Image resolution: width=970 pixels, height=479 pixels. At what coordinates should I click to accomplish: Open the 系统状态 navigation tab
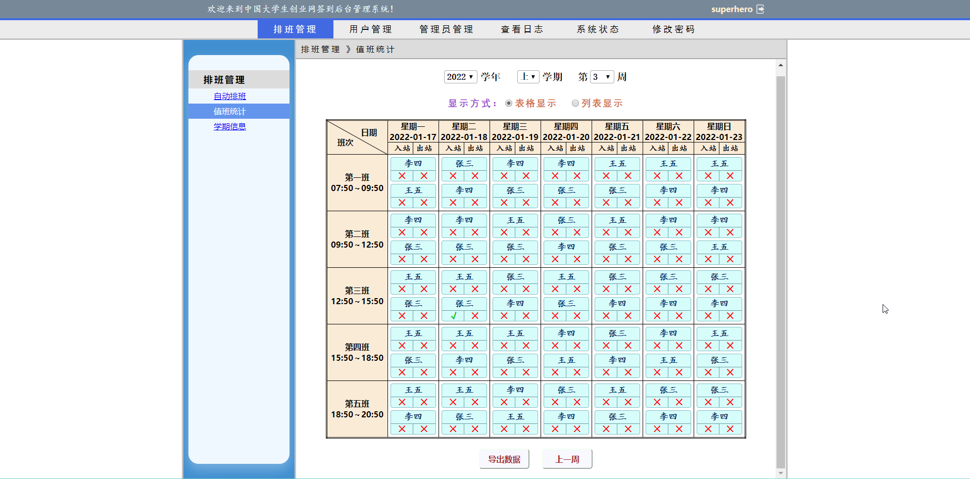pyautogui.click(x=598, y=29)
